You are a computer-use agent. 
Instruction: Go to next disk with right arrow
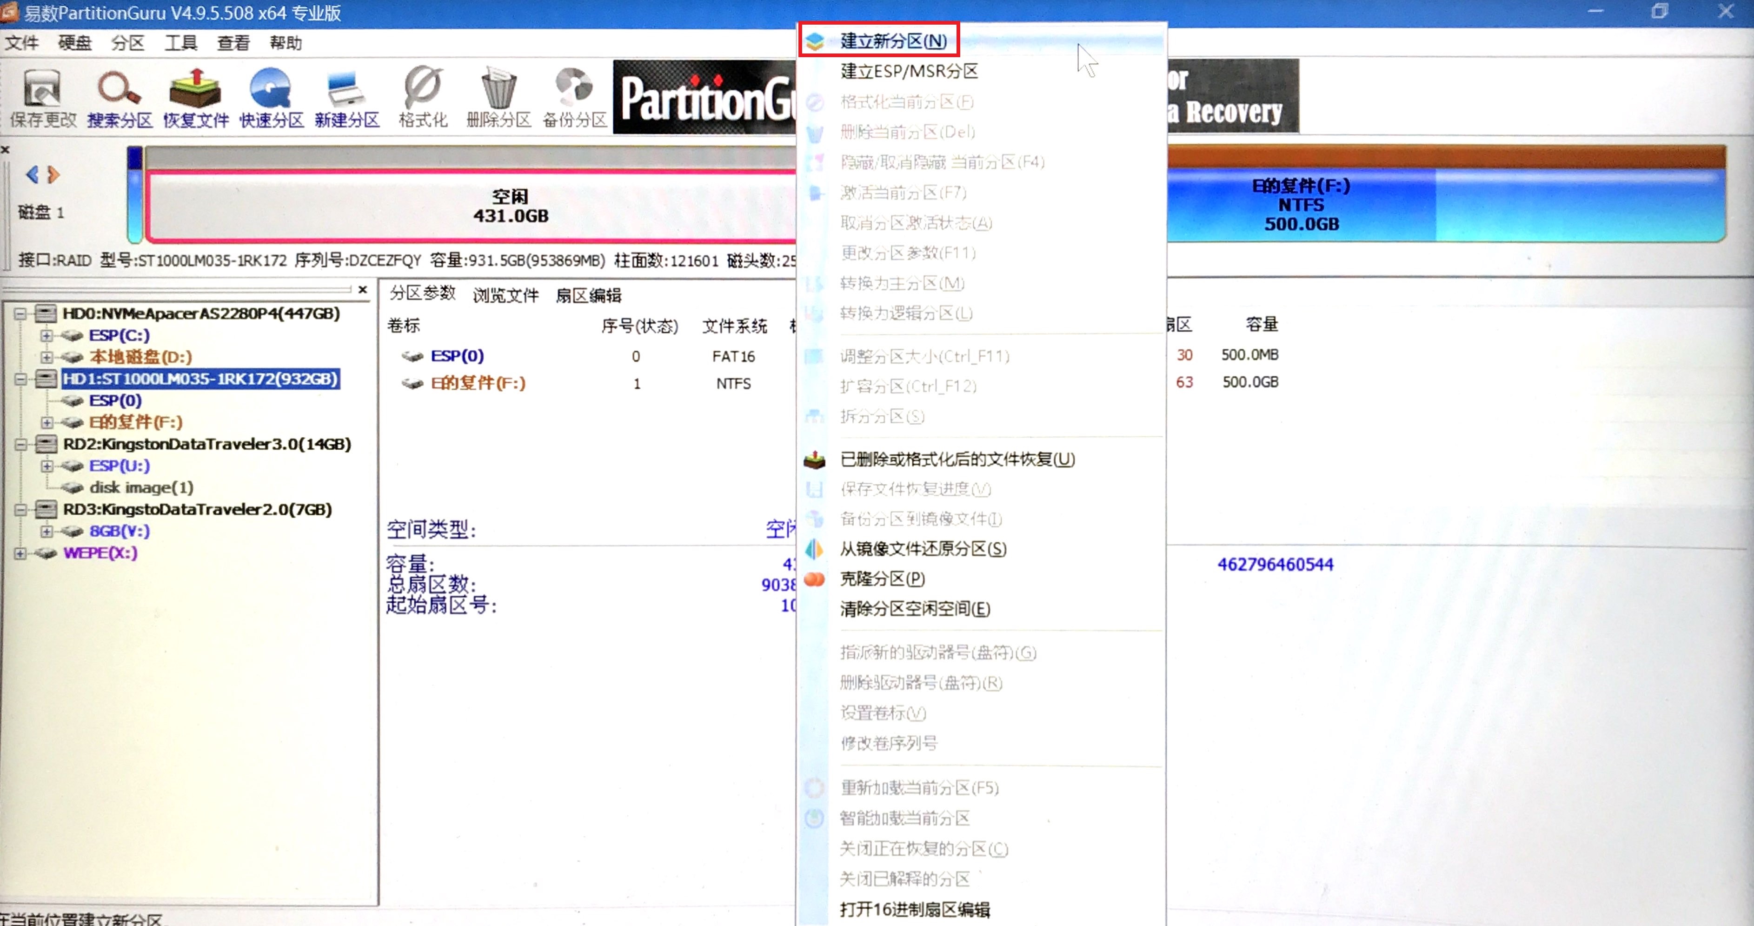[x=54, y=175]
